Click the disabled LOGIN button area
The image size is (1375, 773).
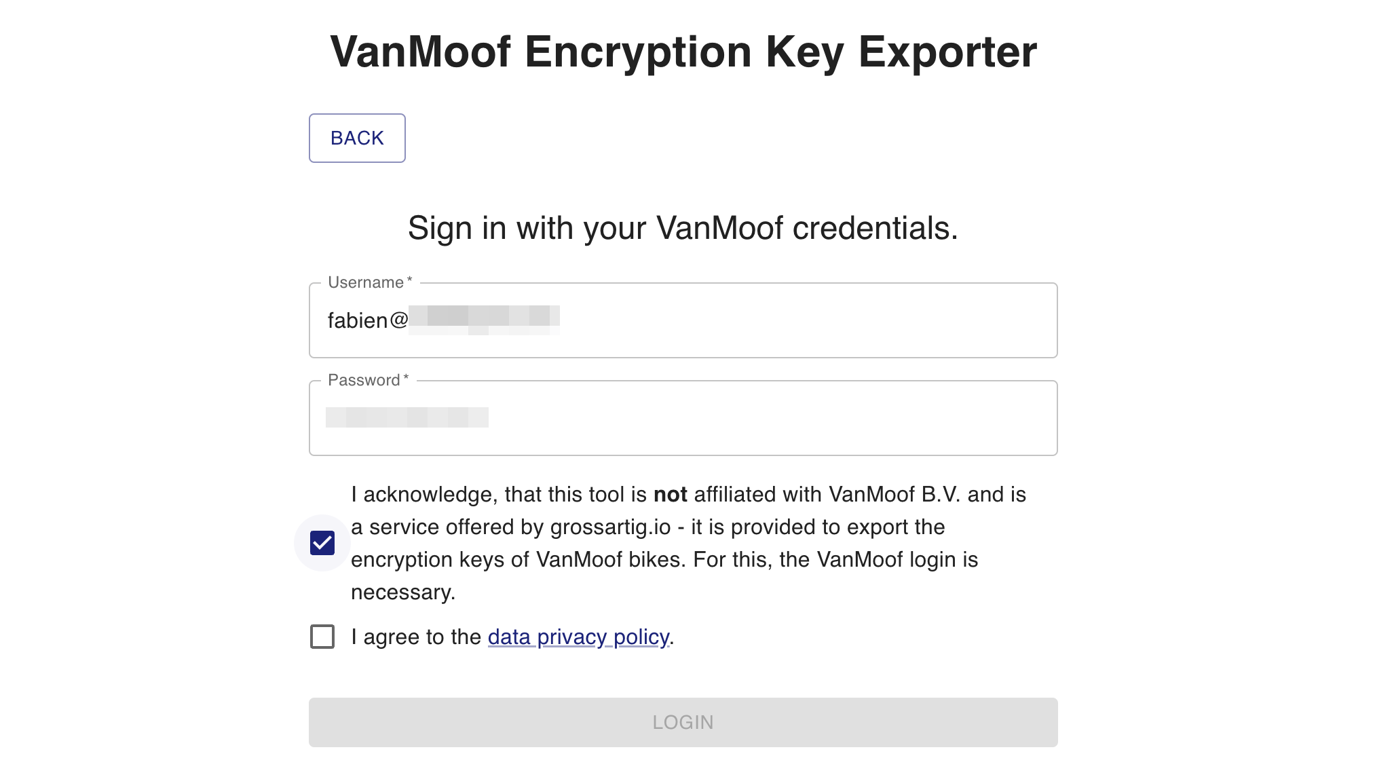[x=682, y=721]
